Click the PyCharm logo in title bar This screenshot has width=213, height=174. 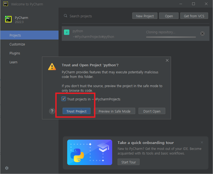pos(6,4)
